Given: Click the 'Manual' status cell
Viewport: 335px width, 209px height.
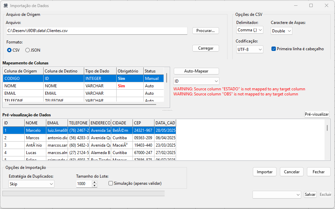Looking at the screenshot, I should pyautogui.click(x=153, y=79).
